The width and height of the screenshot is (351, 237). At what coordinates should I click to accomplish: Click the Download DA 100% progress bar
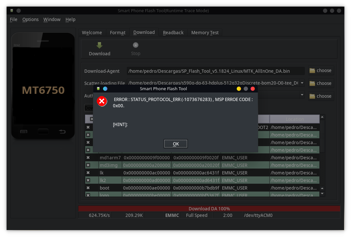209,209
